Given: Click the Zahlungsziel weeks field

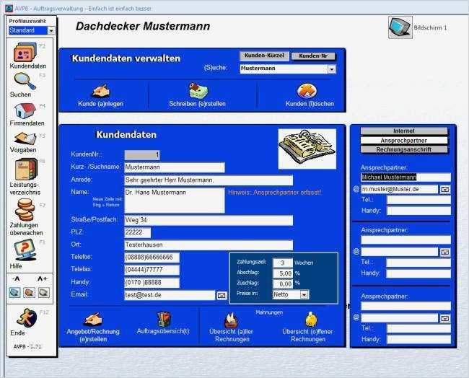Looking at the screenshot, I should pyautogui.click(x=282, y=263).
